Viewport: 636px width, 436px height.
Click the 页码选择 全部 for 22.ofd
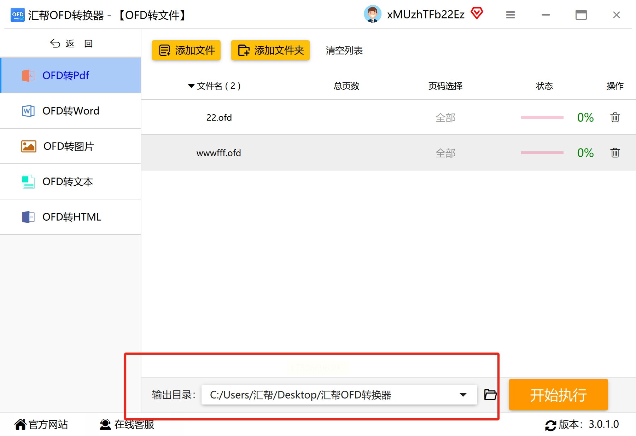(x=445, y=117)
